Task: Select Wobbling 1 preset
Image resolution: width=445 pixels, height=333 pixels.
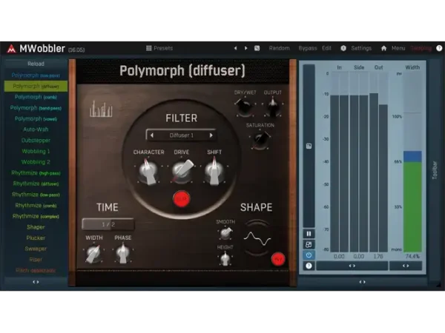Action: coord(36,151)
